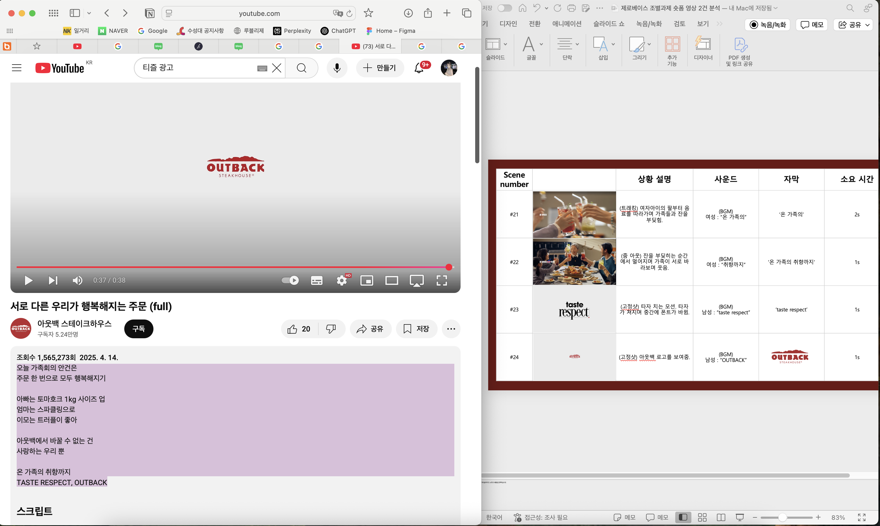The image size is (880, 526).
Task: Open more actions ellipsis under video
Action: (x=451, y=329)
